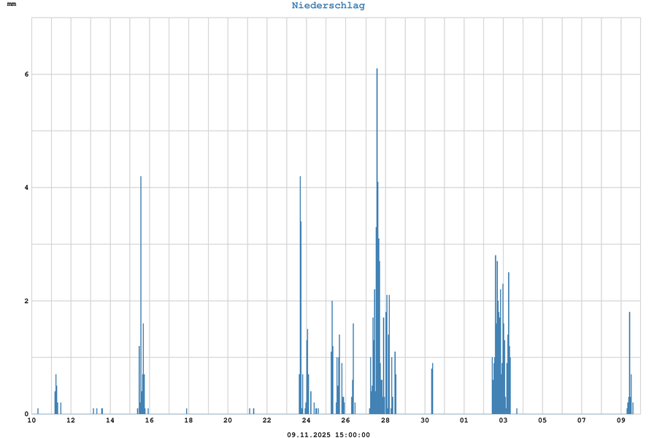Click the y-axis label 2

pos(25,301)
